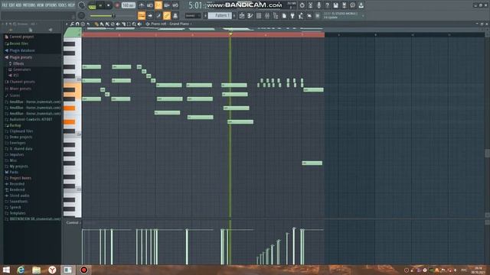This screenshot has height=275, width=490.
Task: Click the pencil note recording icon
Action: pos(158,15)
